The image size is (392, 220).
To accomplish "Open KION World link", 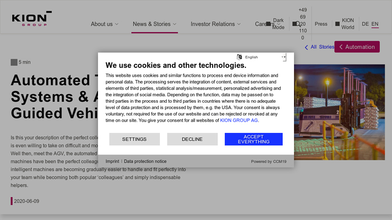I will coord(348,23).
